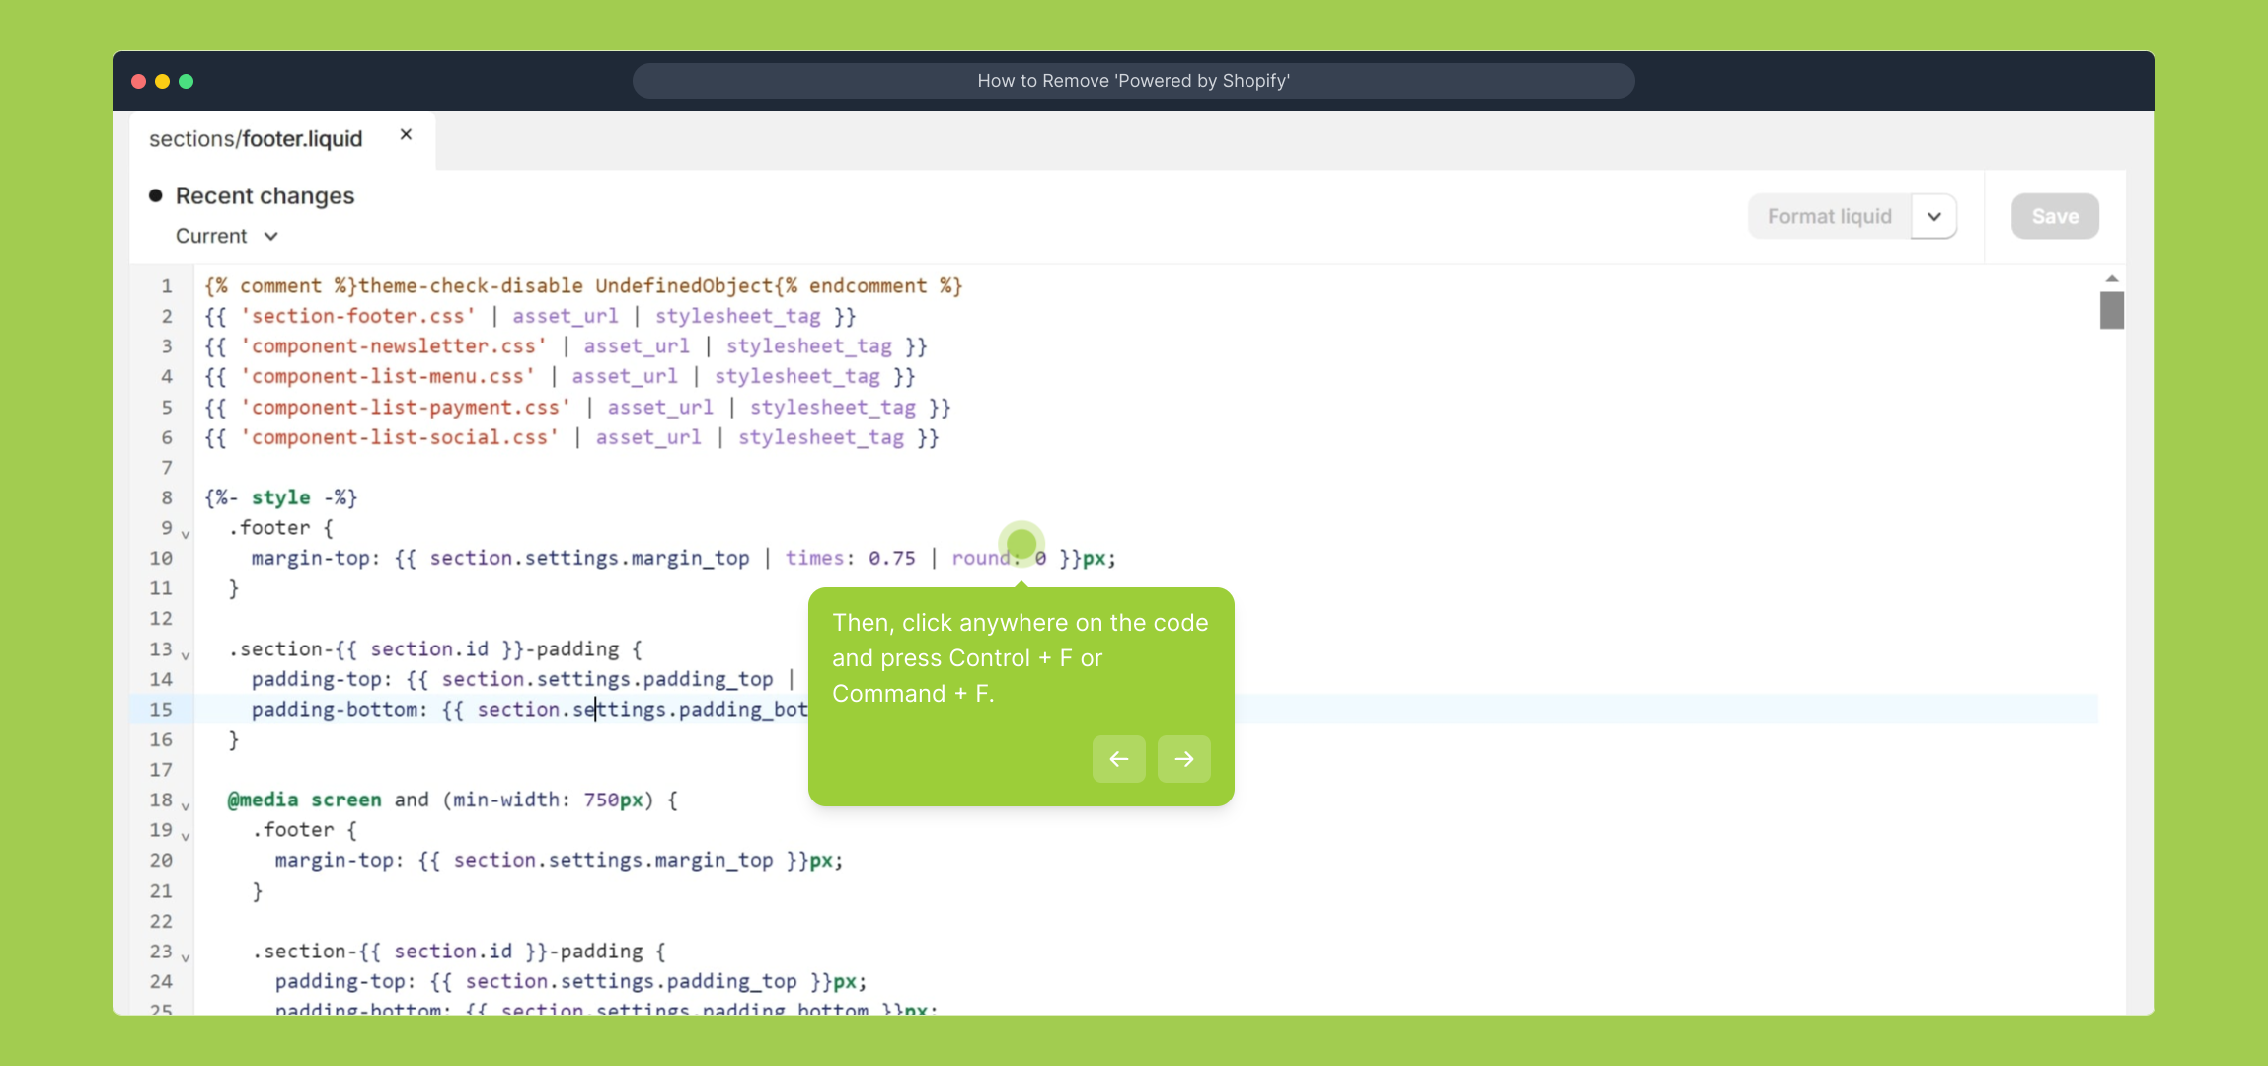Click the red window control dot

pos(139,82)
